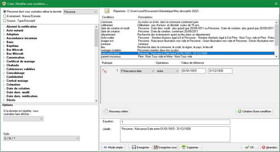This screenshot has height=152, width=280.
Task: Open the 'P:Naissance:date' rubrique dropdown
Action: tap(137, 71)
